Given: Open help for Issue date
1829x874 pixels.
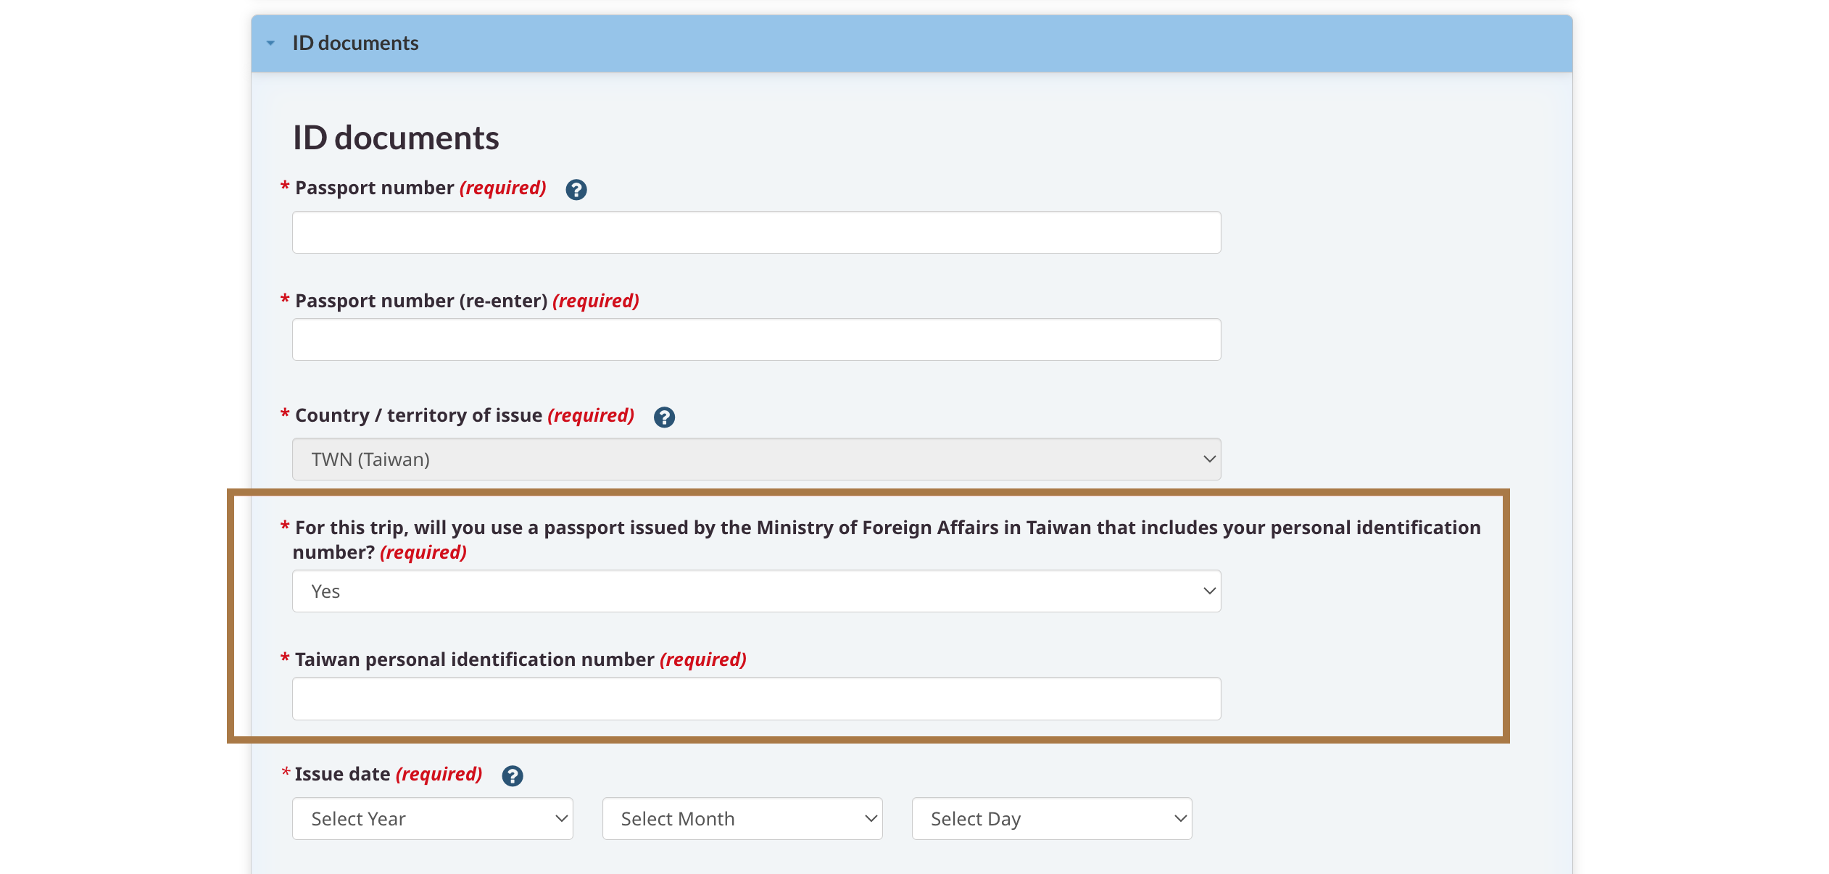Looking at the screenshot, I should point(513,775).
